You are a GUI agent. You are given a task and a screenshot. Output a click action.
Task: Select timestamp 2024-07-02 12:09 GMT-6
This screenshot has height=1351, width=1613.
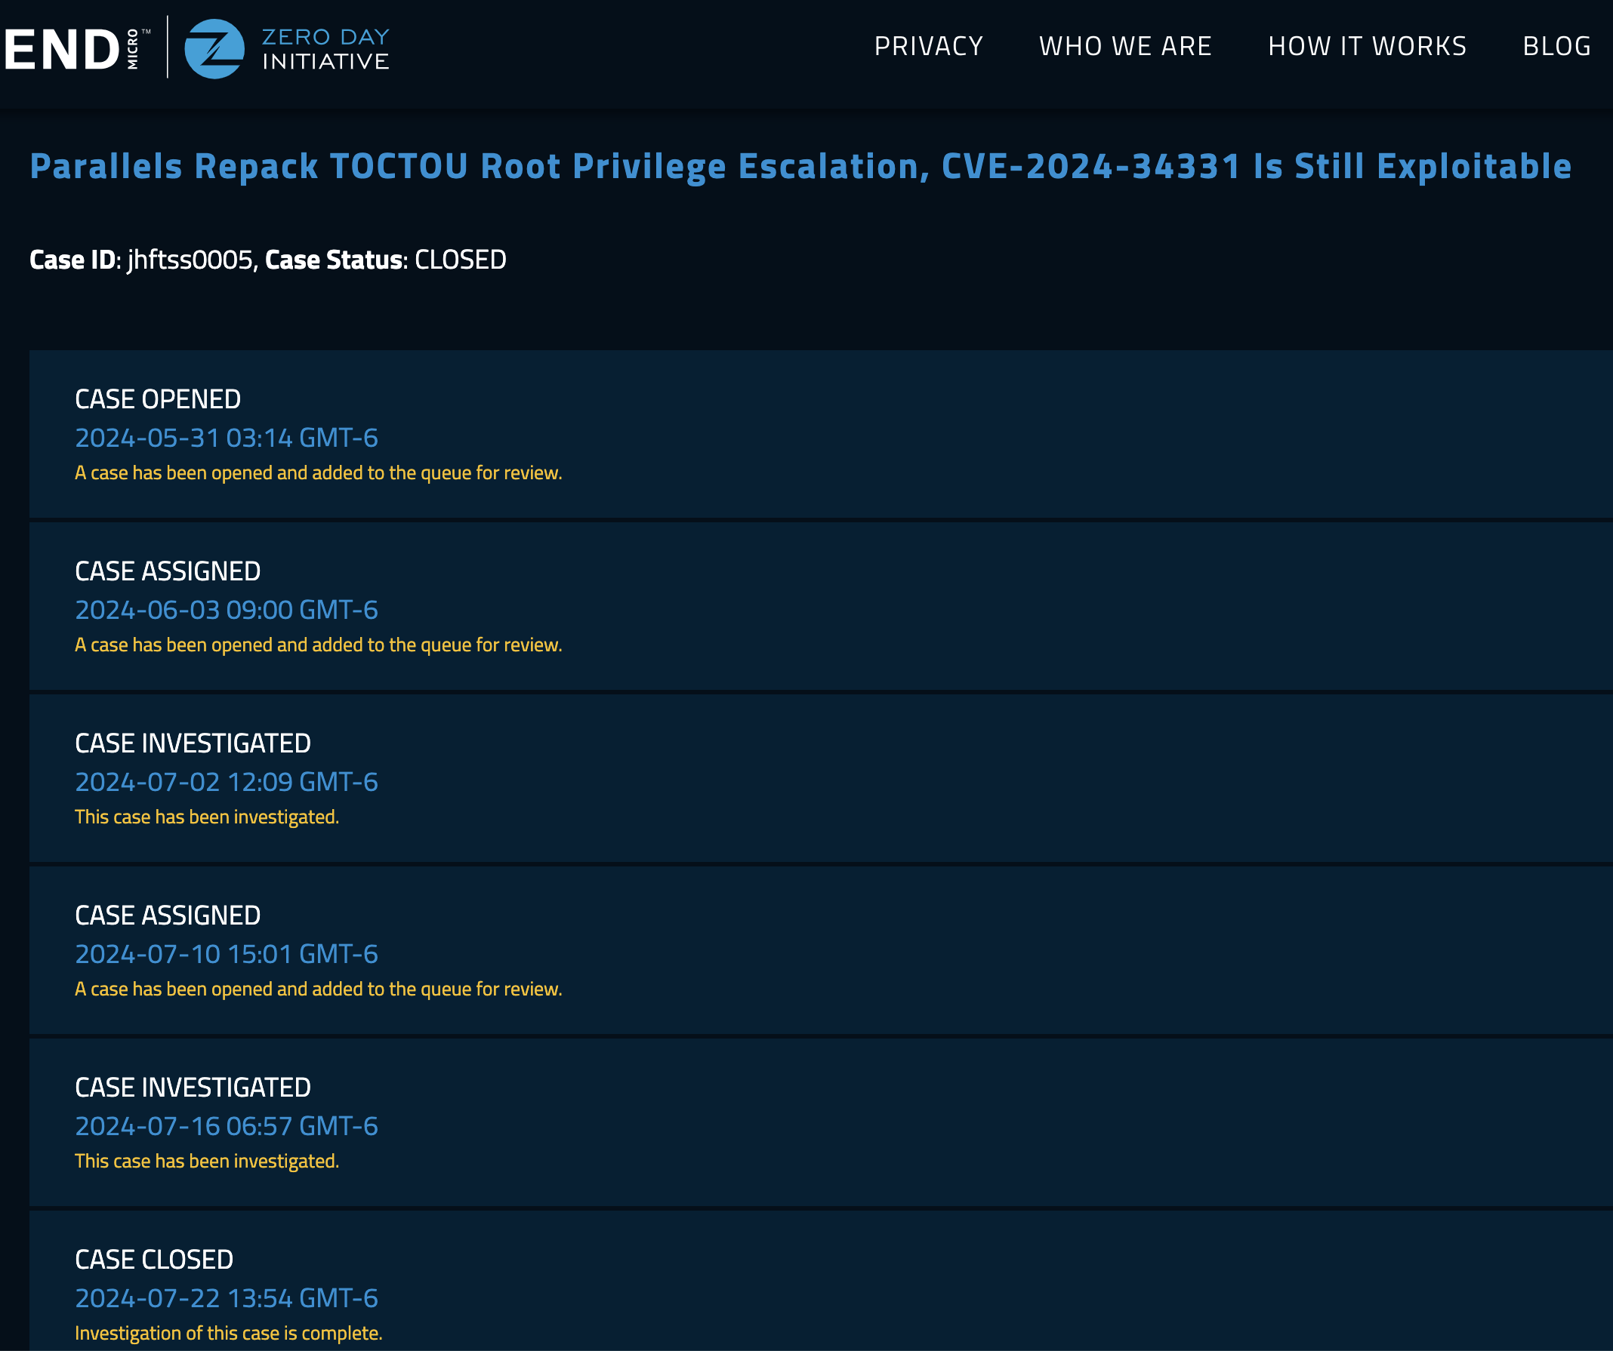click(227, 781)
